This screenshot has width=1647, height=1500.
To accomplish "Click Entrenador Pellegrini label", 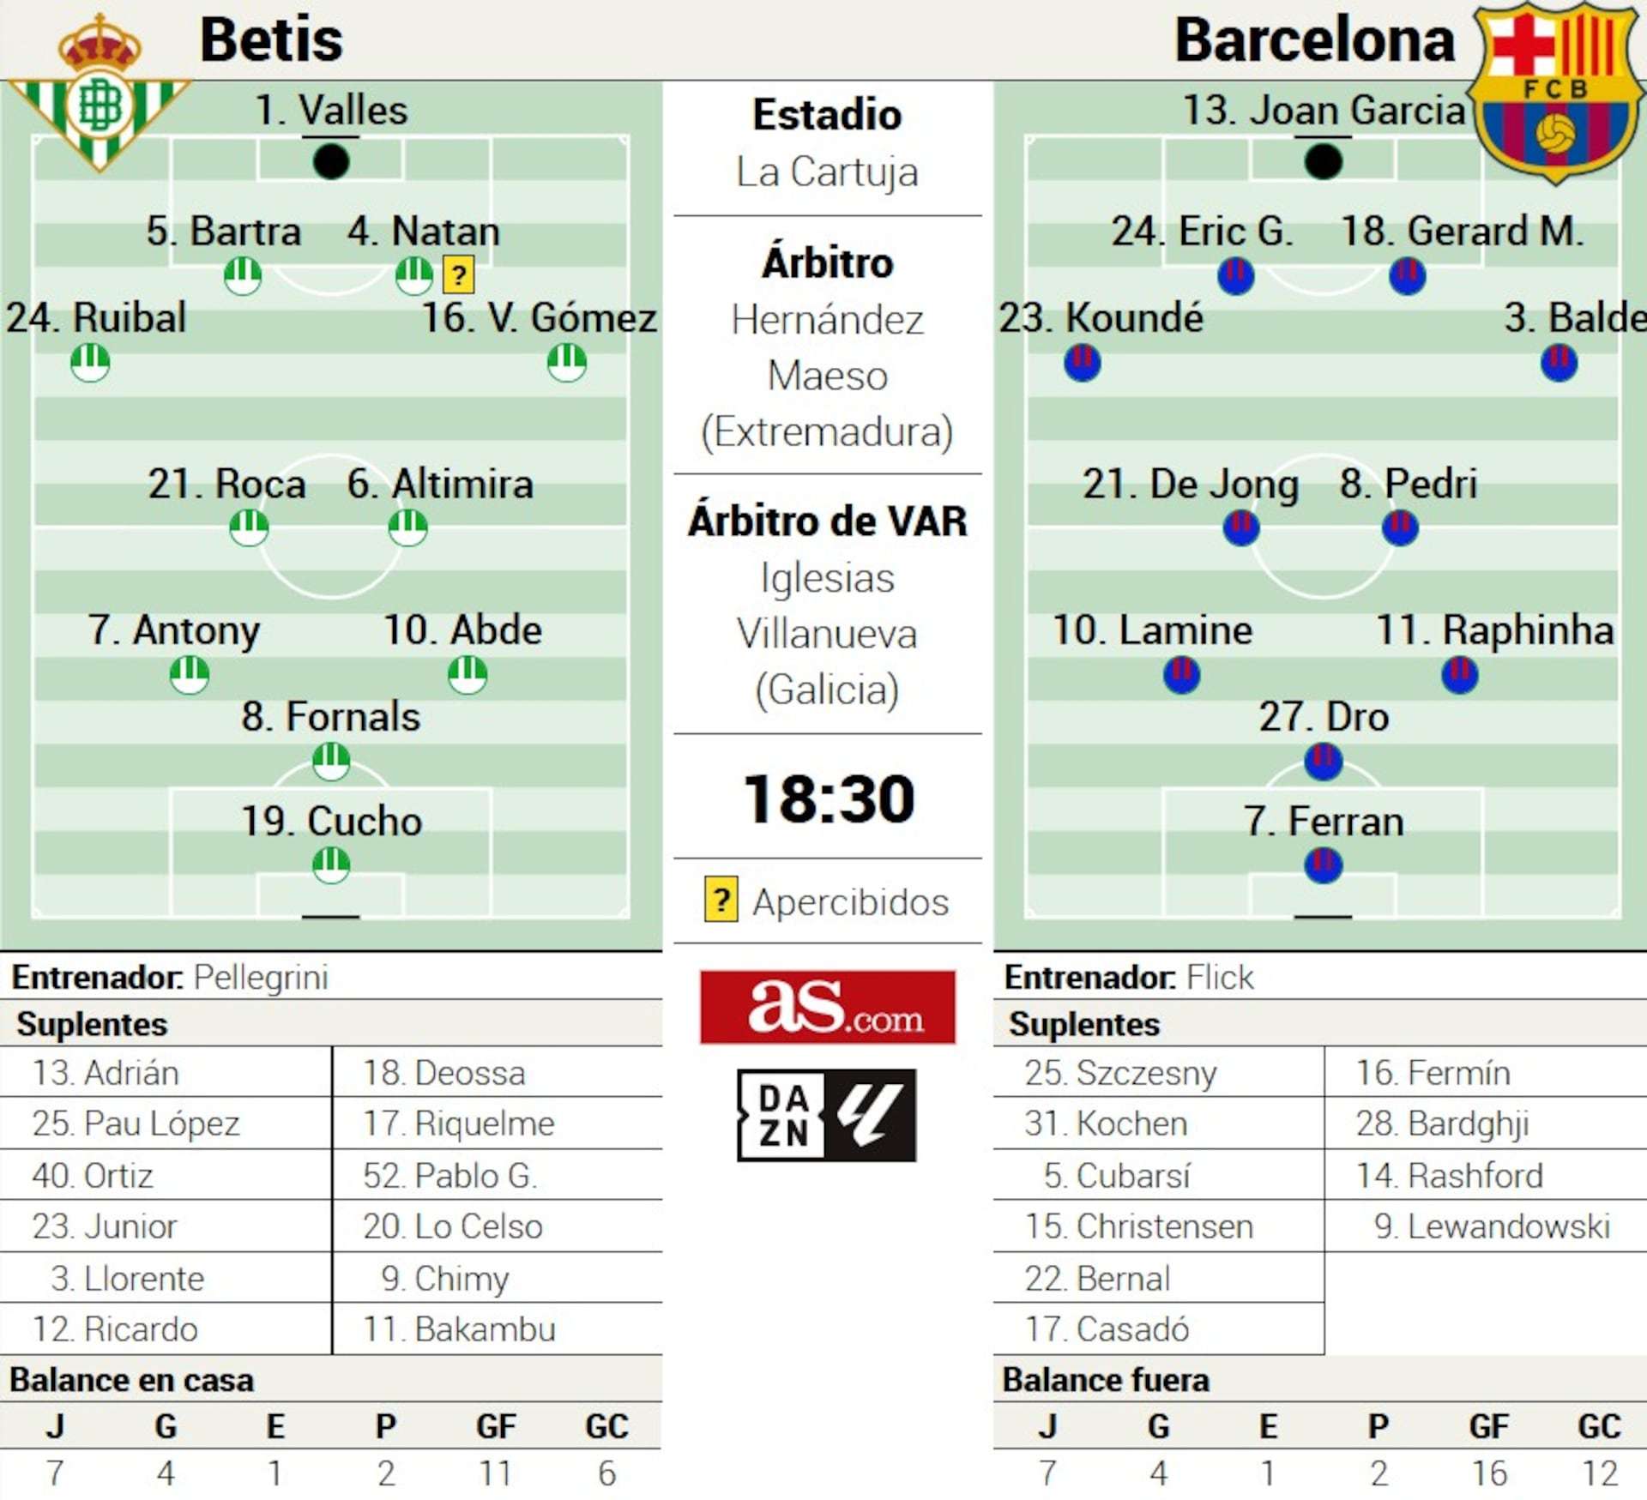I will point(170,977).
